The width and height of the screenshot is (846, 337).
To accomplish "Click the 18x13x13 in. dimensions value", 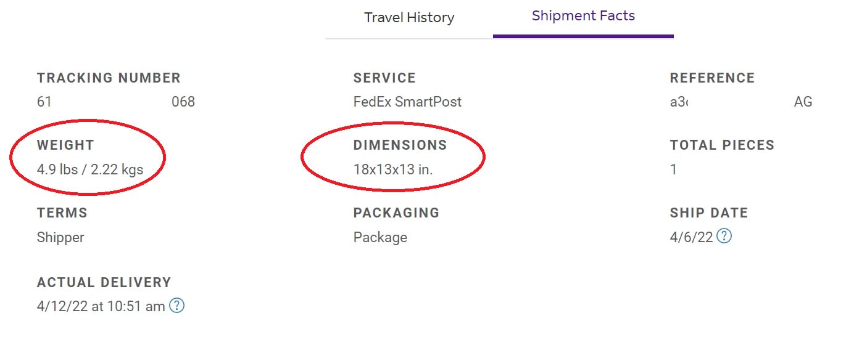I will pos(393,169).
